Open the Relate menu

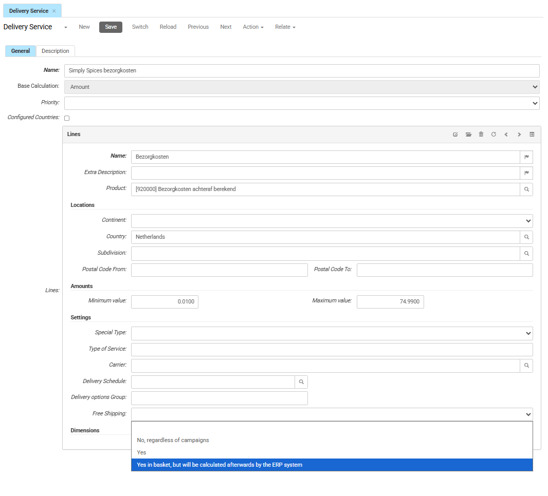coord(285,27)
